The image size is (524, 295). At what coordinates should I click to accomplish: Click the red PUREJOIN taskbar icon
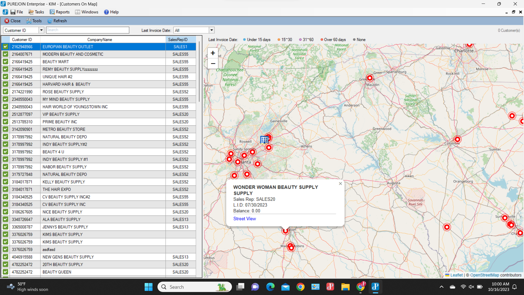(x=330, y=287)
